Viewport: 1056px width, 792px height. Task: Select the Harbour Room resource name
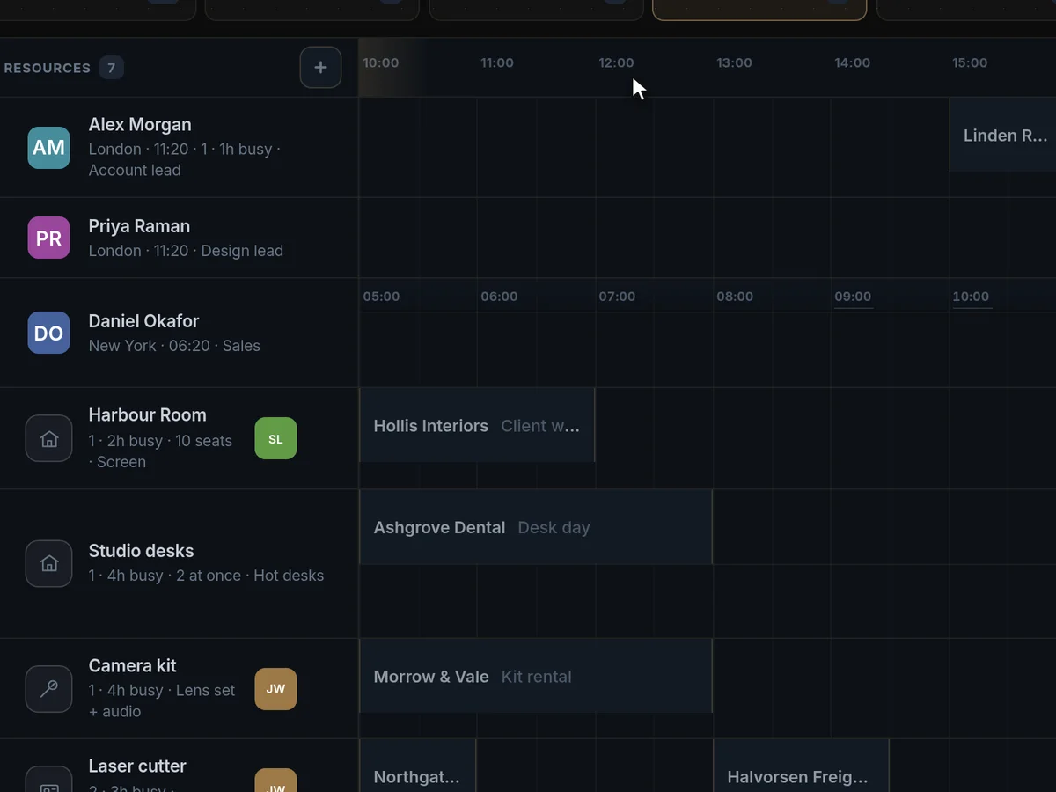[147, 414]
